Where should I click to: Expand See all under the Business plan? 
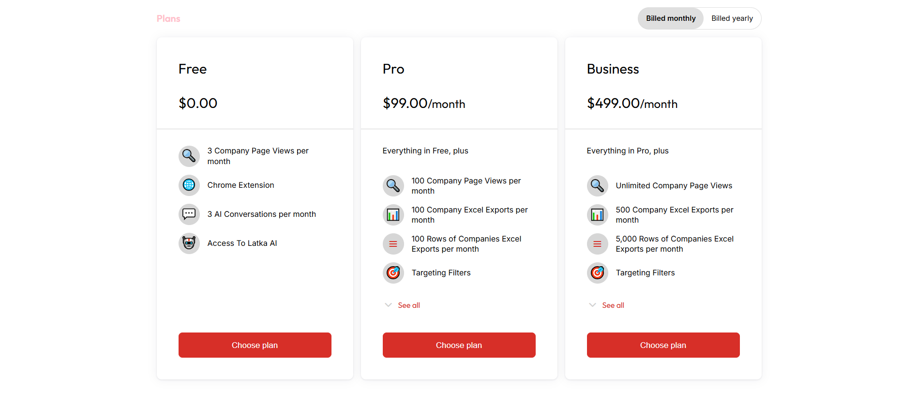613,305
